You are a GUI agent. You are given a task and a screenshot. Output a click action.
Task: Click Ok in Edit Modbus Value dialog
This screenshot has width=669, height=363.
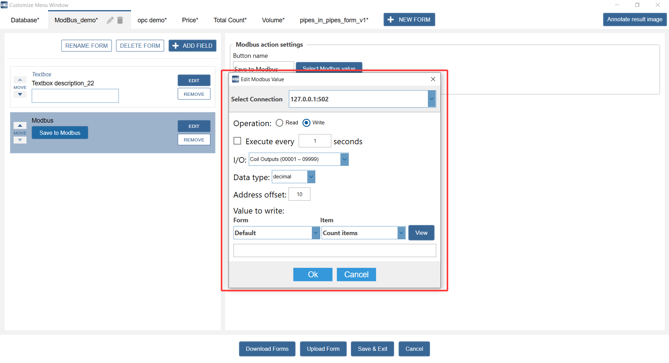tap(313, 275)
